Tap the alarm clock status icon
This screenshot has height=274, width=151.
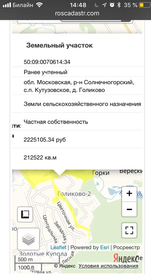(x=112, y=5)
